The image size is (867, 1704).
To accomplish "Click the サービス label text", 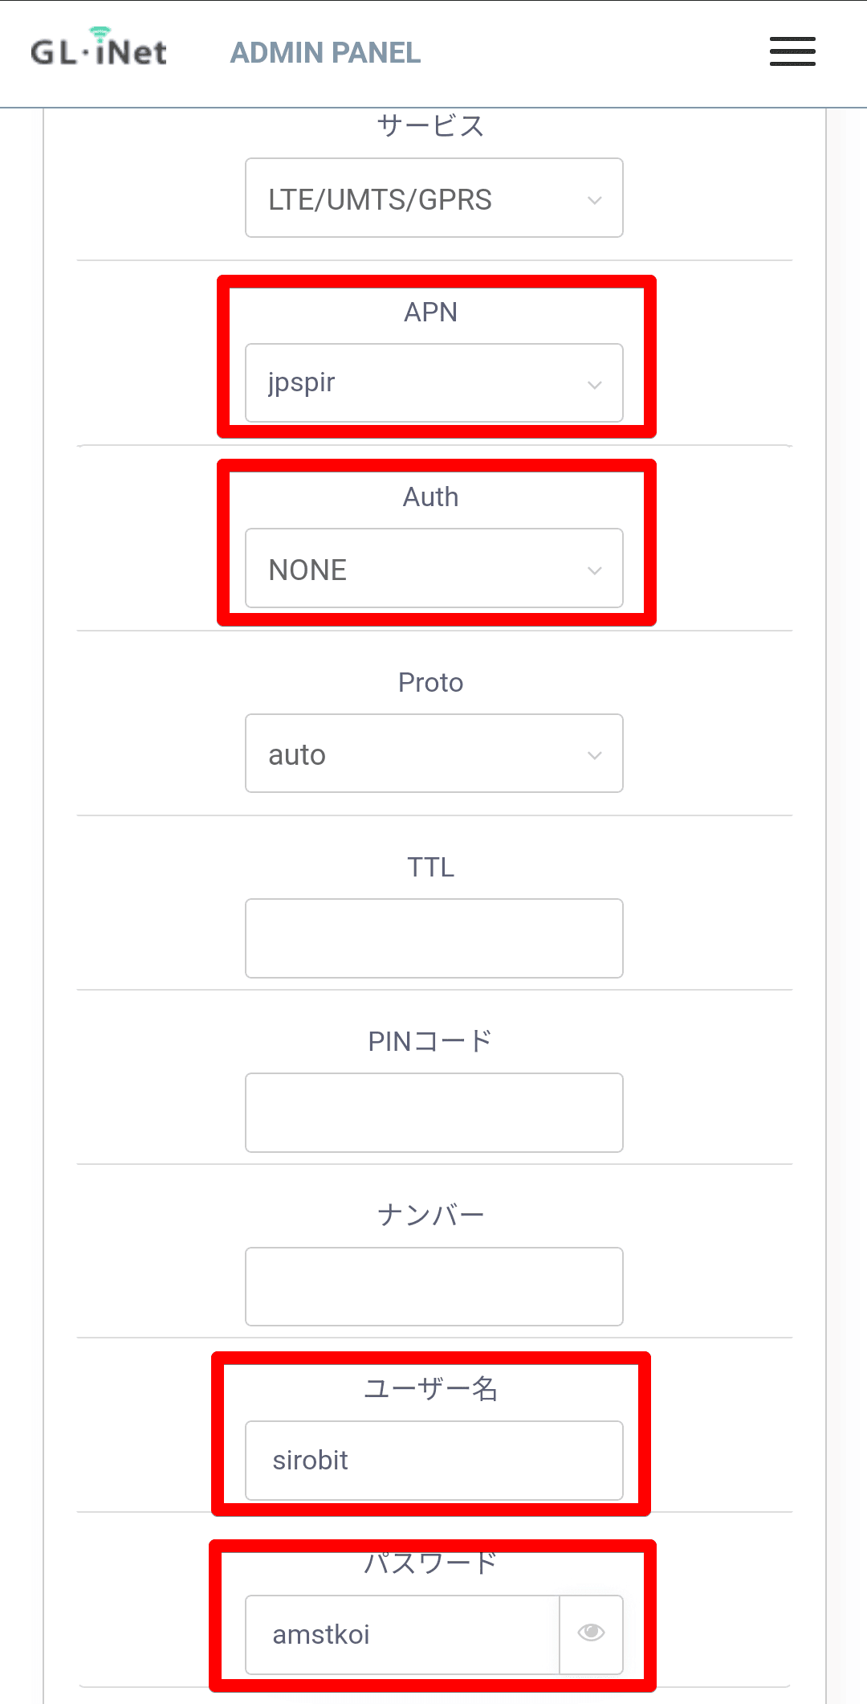I will tap(430, 126).
